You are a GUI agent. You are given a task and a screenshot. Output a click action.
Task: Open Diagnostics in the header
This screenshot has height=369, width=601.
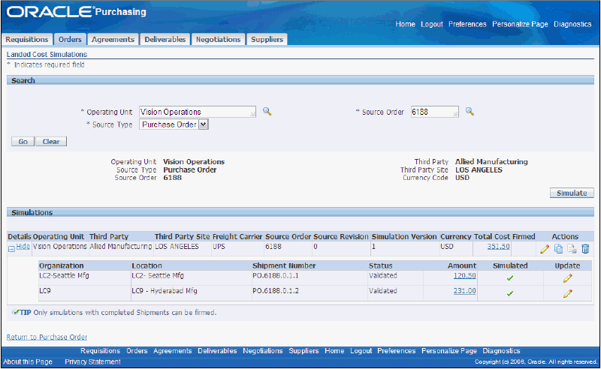(x=572, y=24)
